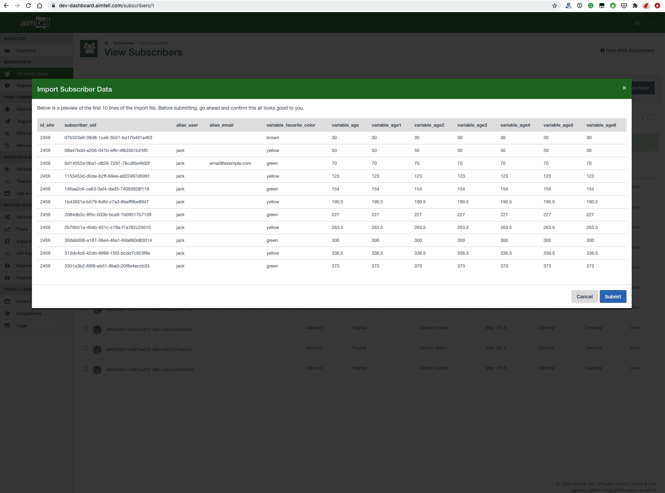Click the Submit button
Screen dimensions: 665x493
[x=613, y=297]
